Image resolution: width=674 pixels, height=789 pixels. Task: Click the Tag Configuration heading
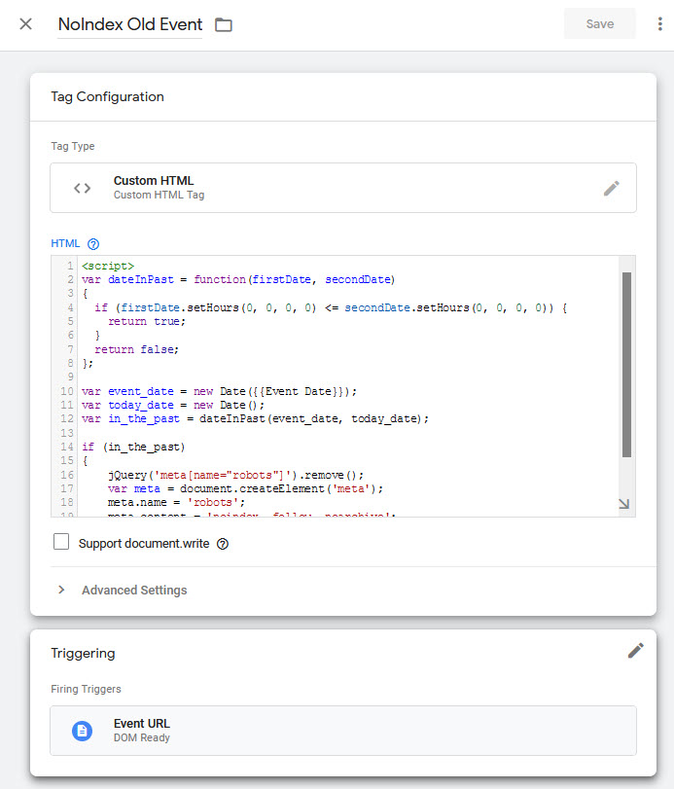pyautogui.click(x=107, y=96)
